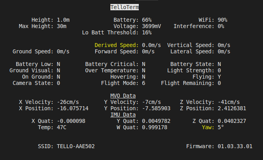263x160 pixels.
Task: Click the Lo Batt Threshold label
Action: coord(110,32)
